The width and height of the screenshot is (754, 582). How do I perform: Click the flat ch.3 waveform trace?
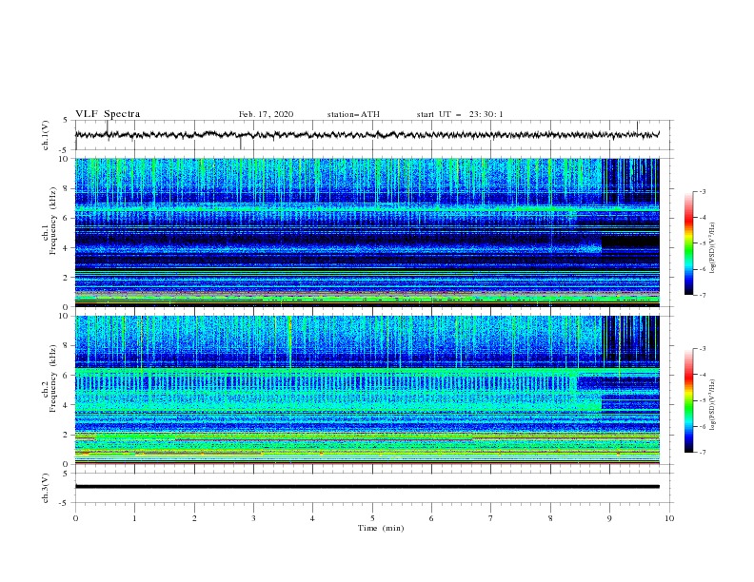[x=367, y=487]
